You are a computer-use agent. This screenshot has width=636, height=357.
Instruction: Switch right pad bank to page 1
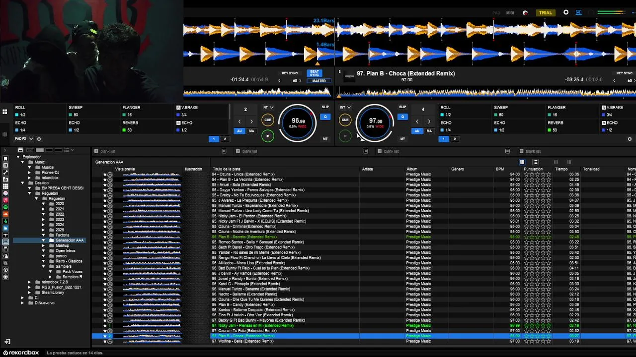coord(444,139)
